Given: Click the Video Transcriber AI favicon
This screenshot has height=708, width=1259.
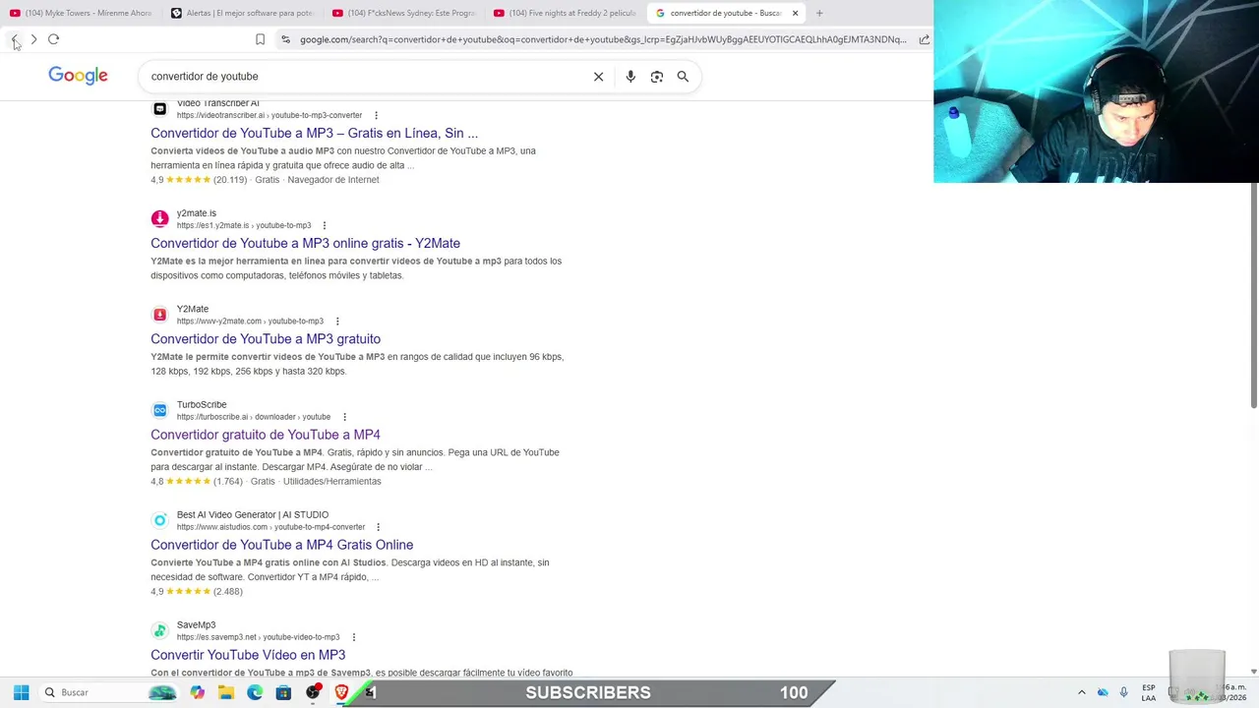Looking at the screenshot, I should [x=159, y=108].
